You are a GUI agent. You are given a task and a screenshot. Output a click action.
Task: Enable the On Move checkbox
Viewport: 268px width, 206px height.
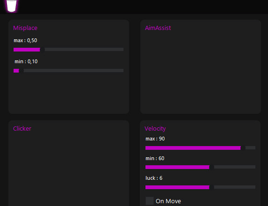click(x=150, y=201)
